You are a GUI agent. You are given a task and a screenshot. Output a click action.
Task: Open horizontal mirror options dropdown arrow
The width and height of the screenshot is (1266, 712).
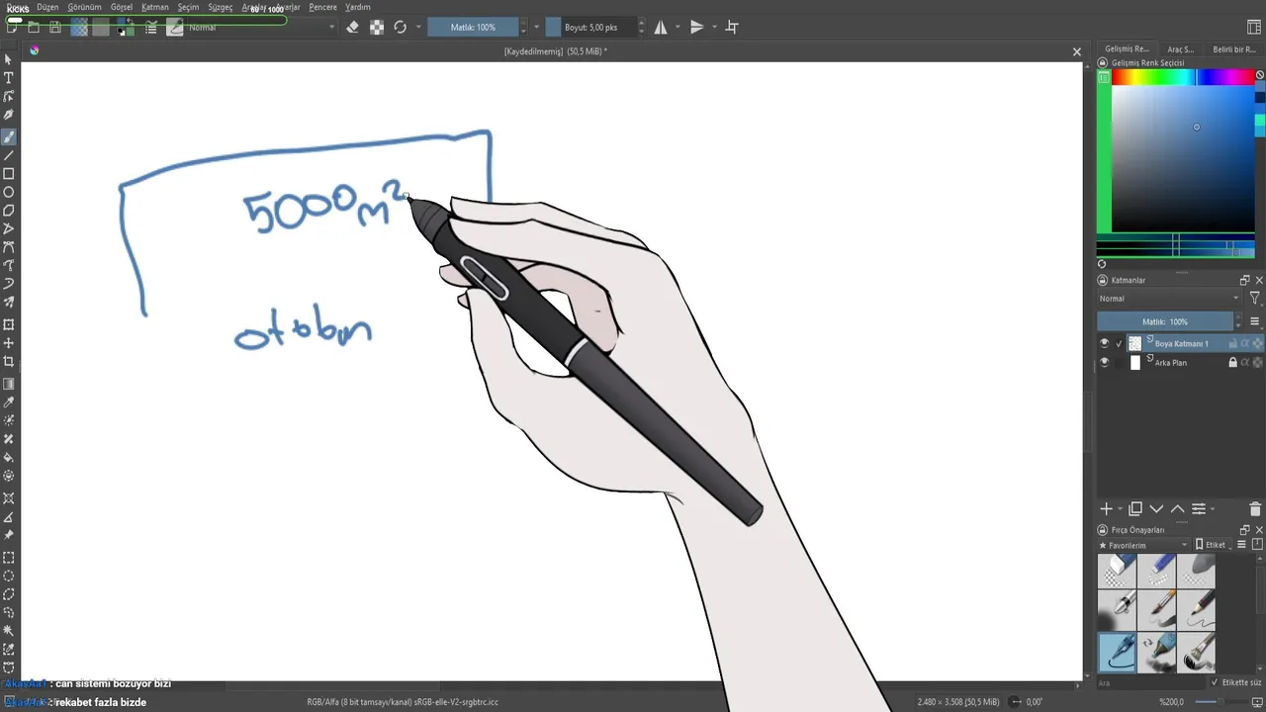click(x=678, y=28)
